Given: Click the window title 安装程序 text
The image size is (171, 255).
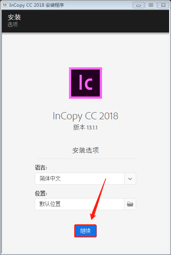Looking at the screenshot, I should coord(55,5).
